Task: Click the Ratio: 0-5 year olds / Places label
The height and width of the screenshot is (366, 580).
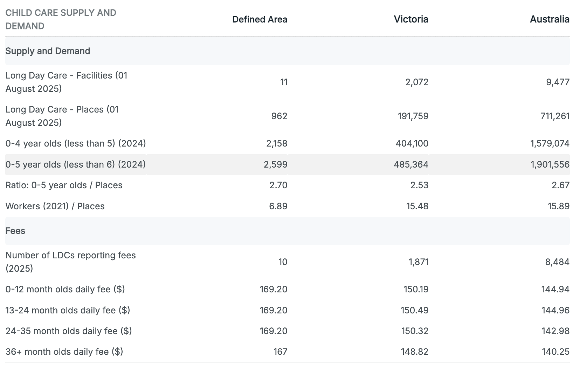Action: point(64,185)
